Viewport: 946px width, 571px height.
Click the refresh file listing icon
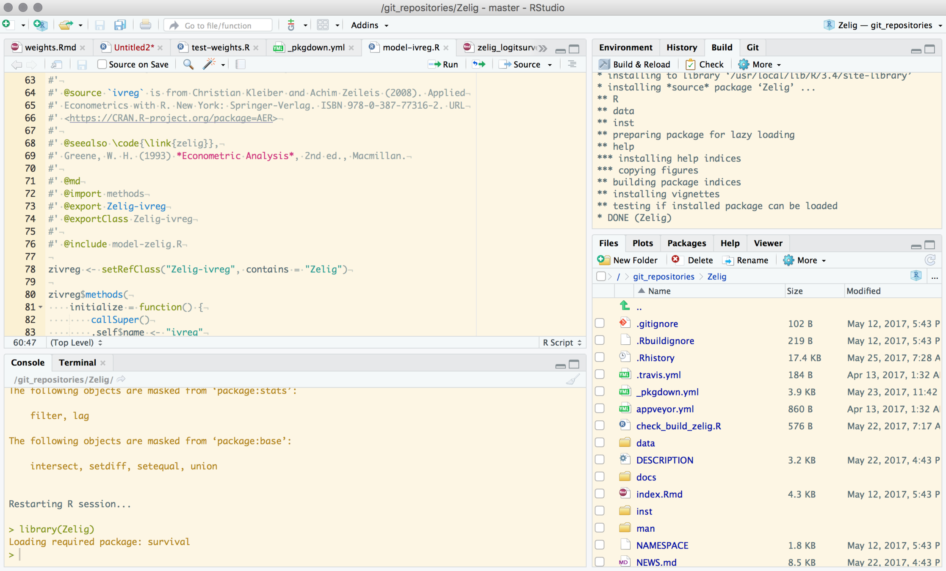(x=930, y=260)
